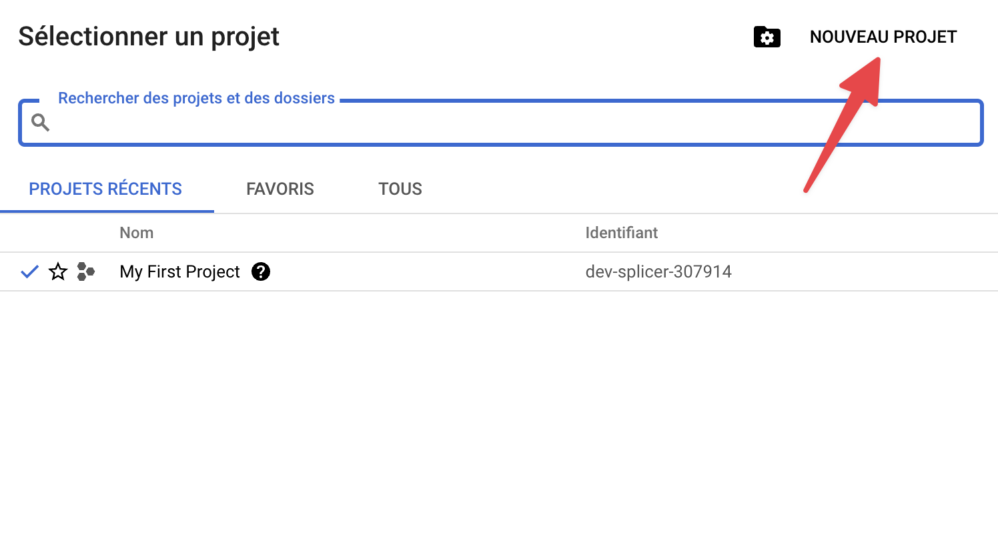Click the hexagon project type icon
The height and width of the screenshot is (551, 998).
85,271
